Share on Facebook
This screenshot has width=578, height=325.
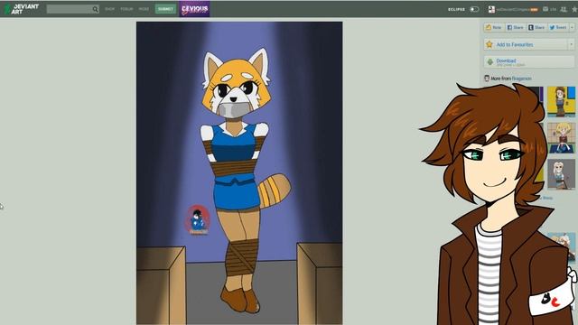coord(515,27)
